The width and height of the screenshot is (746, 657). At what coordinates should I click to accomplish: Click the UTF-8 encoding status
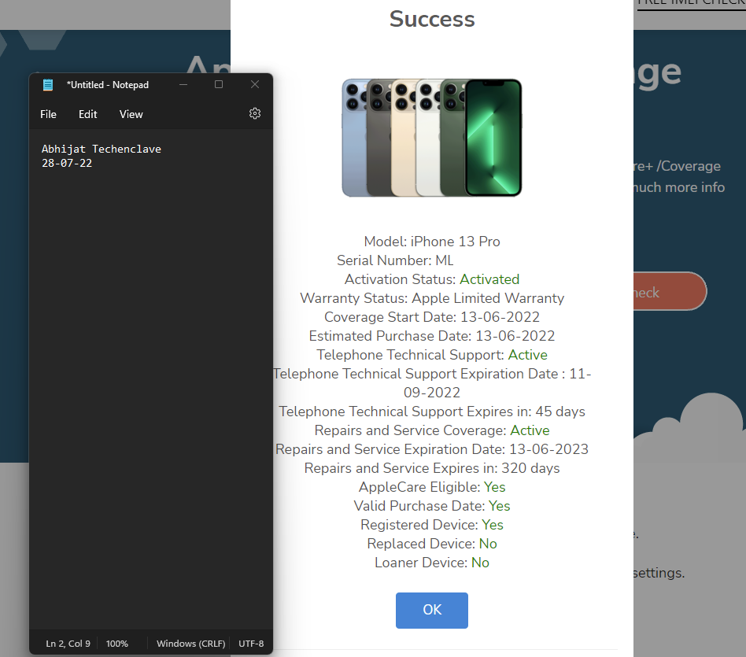pos(251,644)
